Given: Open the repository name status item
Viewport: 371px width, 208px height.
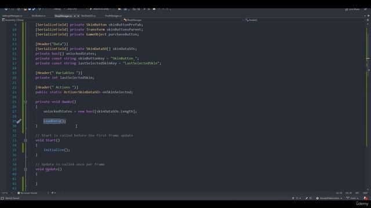Looking at the screenshot, I should [329, 198].
